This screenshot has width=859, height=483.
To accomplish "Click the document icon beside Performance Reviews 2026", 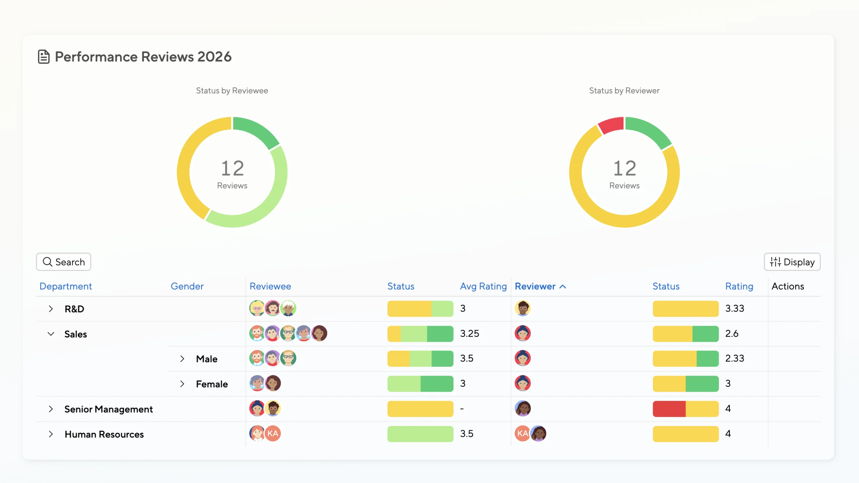I will coord(44,56).
